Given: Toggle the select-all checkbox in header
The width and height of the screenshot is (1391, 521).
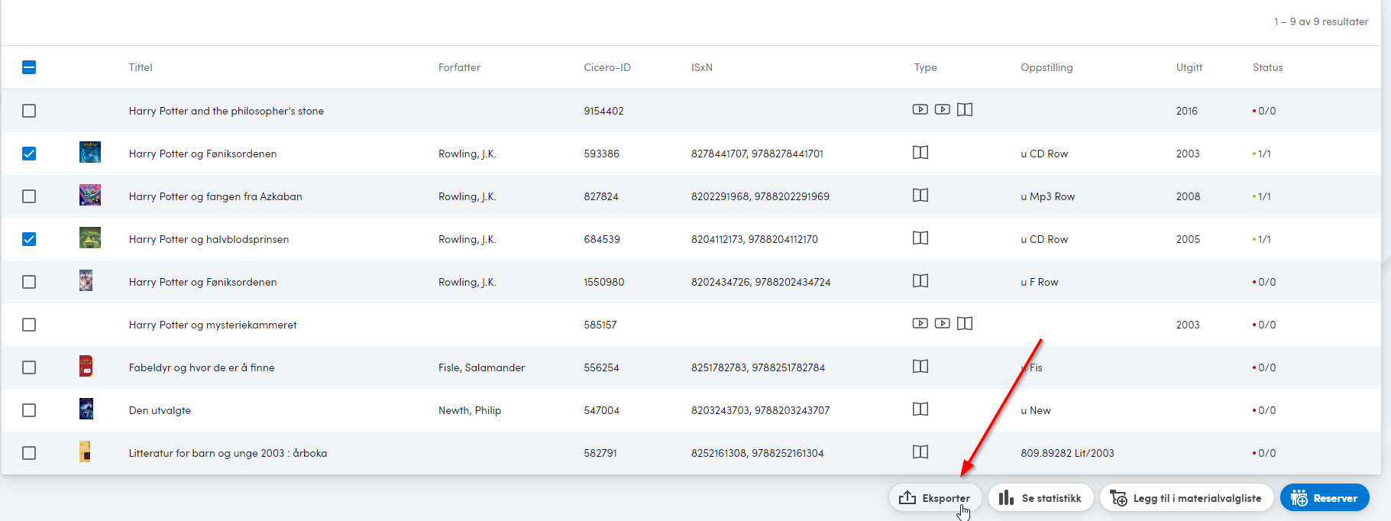Looking at the screenshot, I should click(29, 67).
